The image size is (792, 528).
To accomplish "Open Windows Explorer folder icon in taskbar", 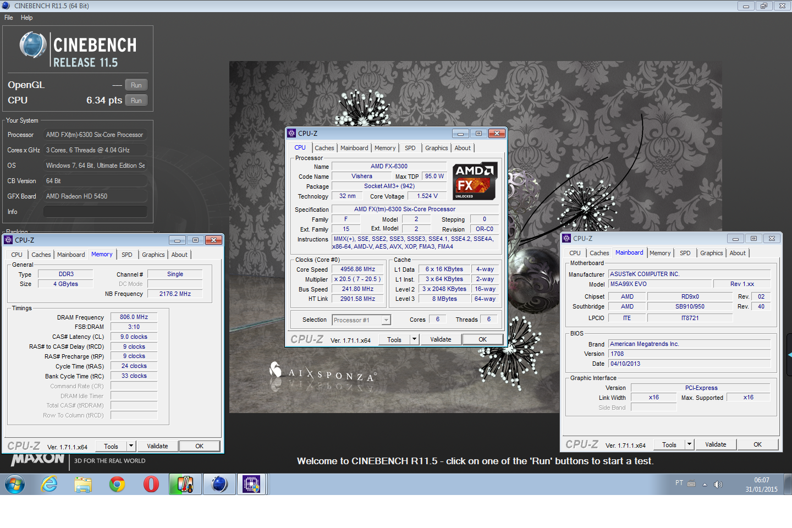I will [83, 484].
